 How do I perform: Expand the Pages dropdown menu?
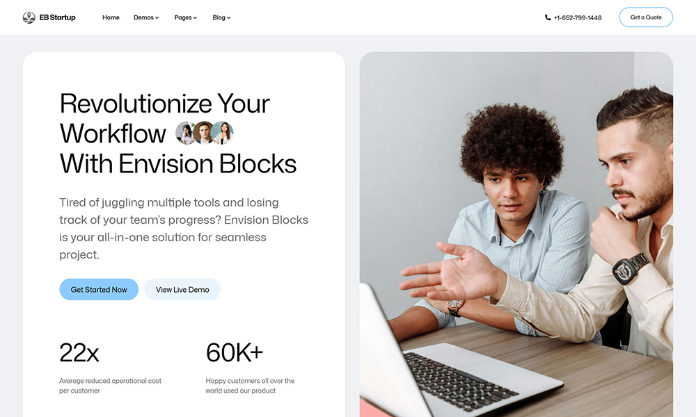[186, 18]
